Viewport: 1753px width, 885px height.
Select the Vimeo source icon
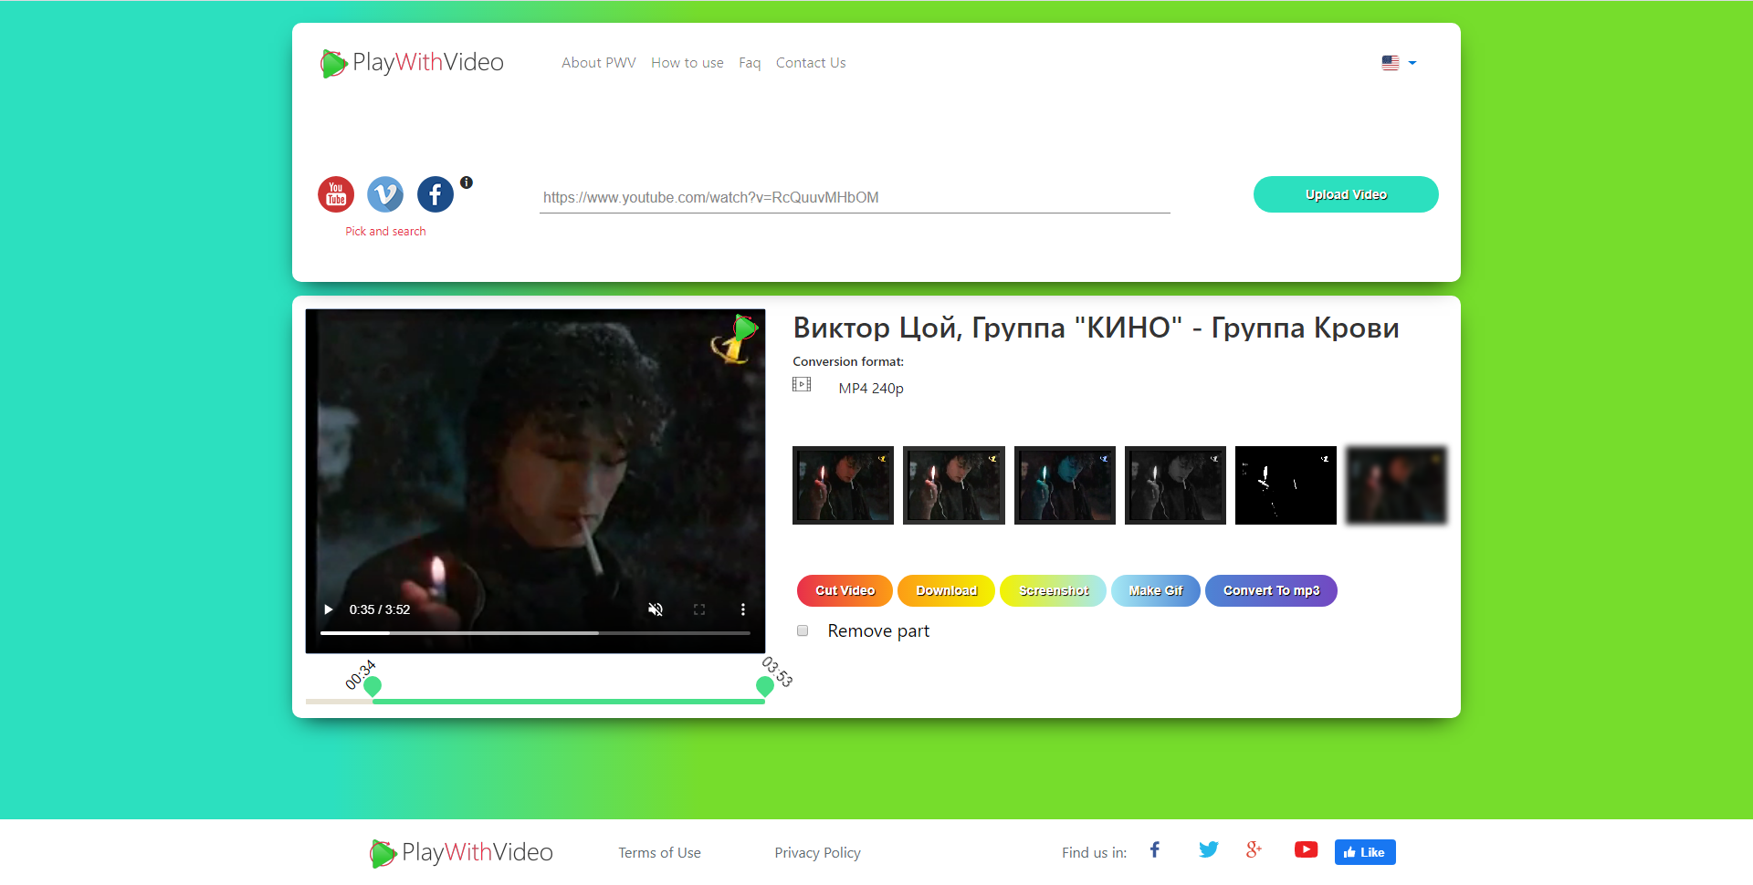point(385,194)
